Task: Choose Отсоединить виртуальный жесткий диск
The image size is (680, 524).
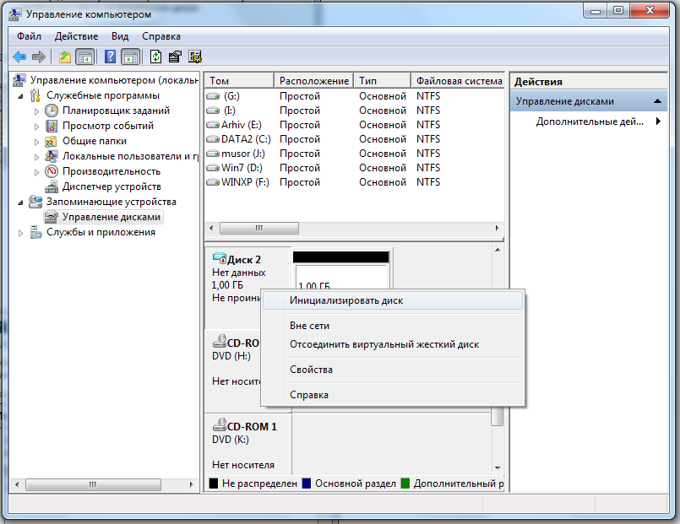Action: click(x=393, y=345)
